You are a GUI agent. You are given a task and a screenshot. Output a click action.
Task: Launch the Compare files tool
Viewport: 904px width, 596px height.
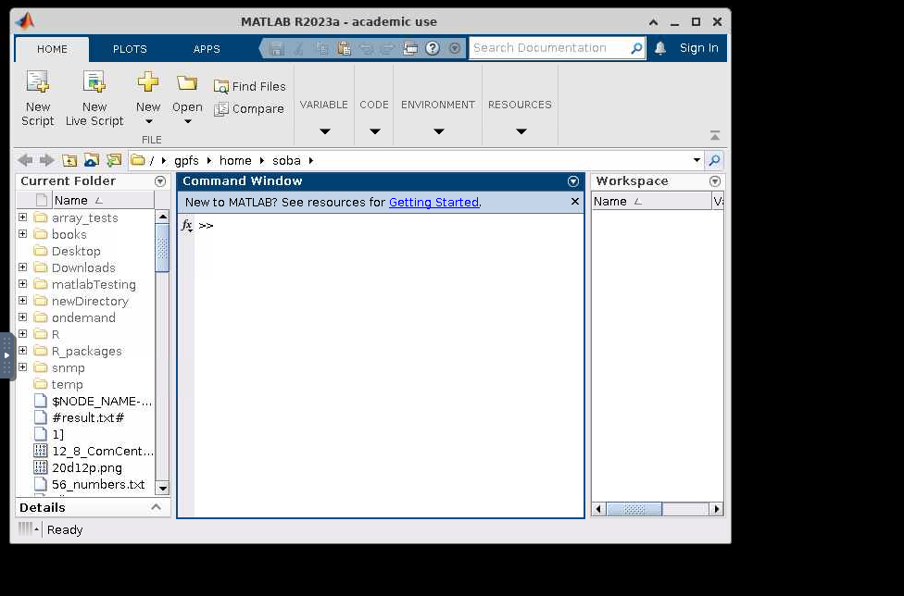[x=249, y=109]
